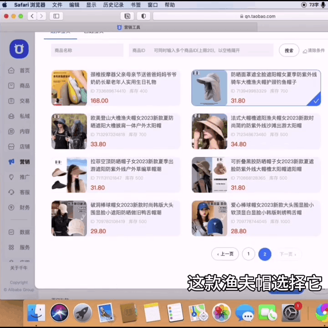Open the 书签 menu
328x328 pixels.
pyautogui.click(x=136, y=5)
